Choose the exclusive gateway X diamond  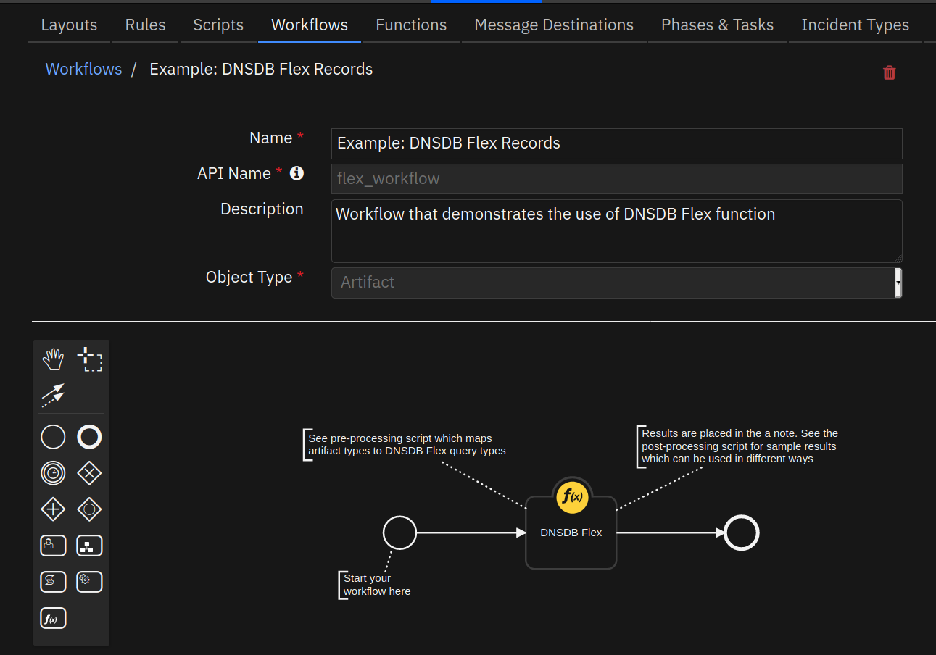coord(89,473)
